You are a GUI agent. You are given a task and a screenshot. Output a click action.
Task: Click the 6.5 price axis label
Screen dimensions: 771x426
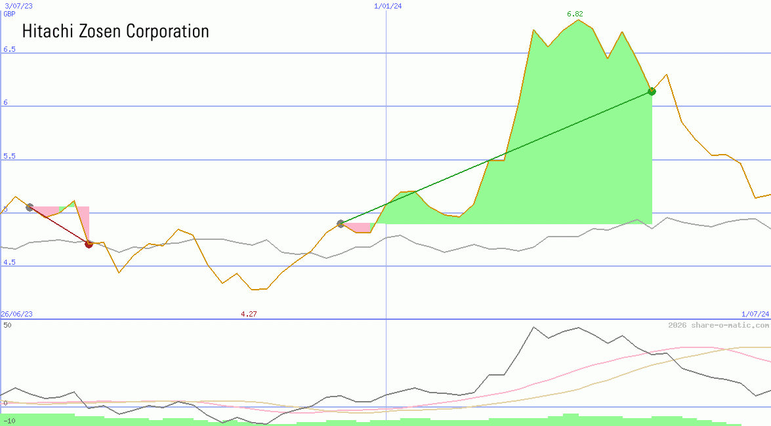(9, 49)
